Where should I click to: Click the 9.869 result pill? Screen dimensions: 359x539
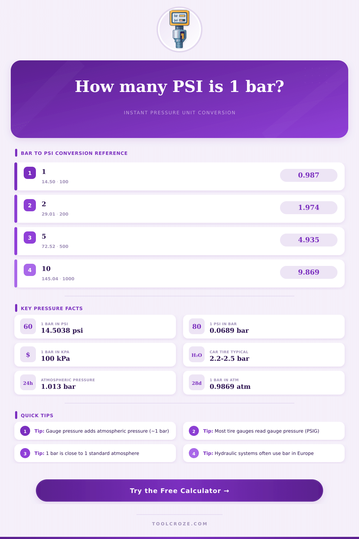(308, 272)
